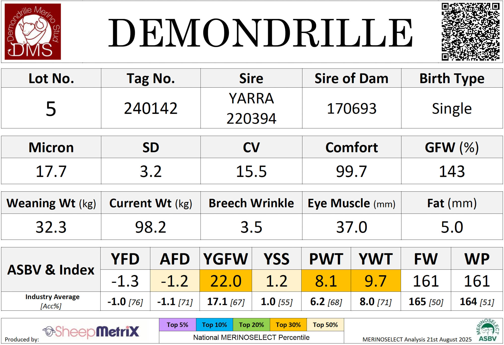Screen dimensions: 504x345
Task: Click the Top 5% purple legend swatch
Action: pos(177,325)
